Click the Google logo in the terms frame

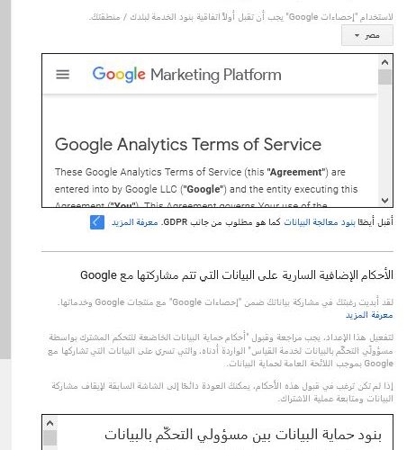(119, 75)
